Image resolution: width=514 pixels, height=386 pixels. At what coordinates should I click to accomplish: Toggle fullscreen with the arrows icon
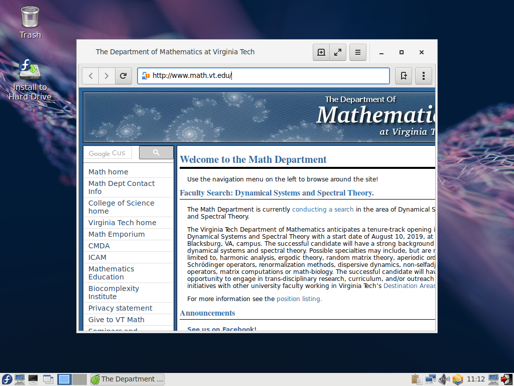(338, 52)
